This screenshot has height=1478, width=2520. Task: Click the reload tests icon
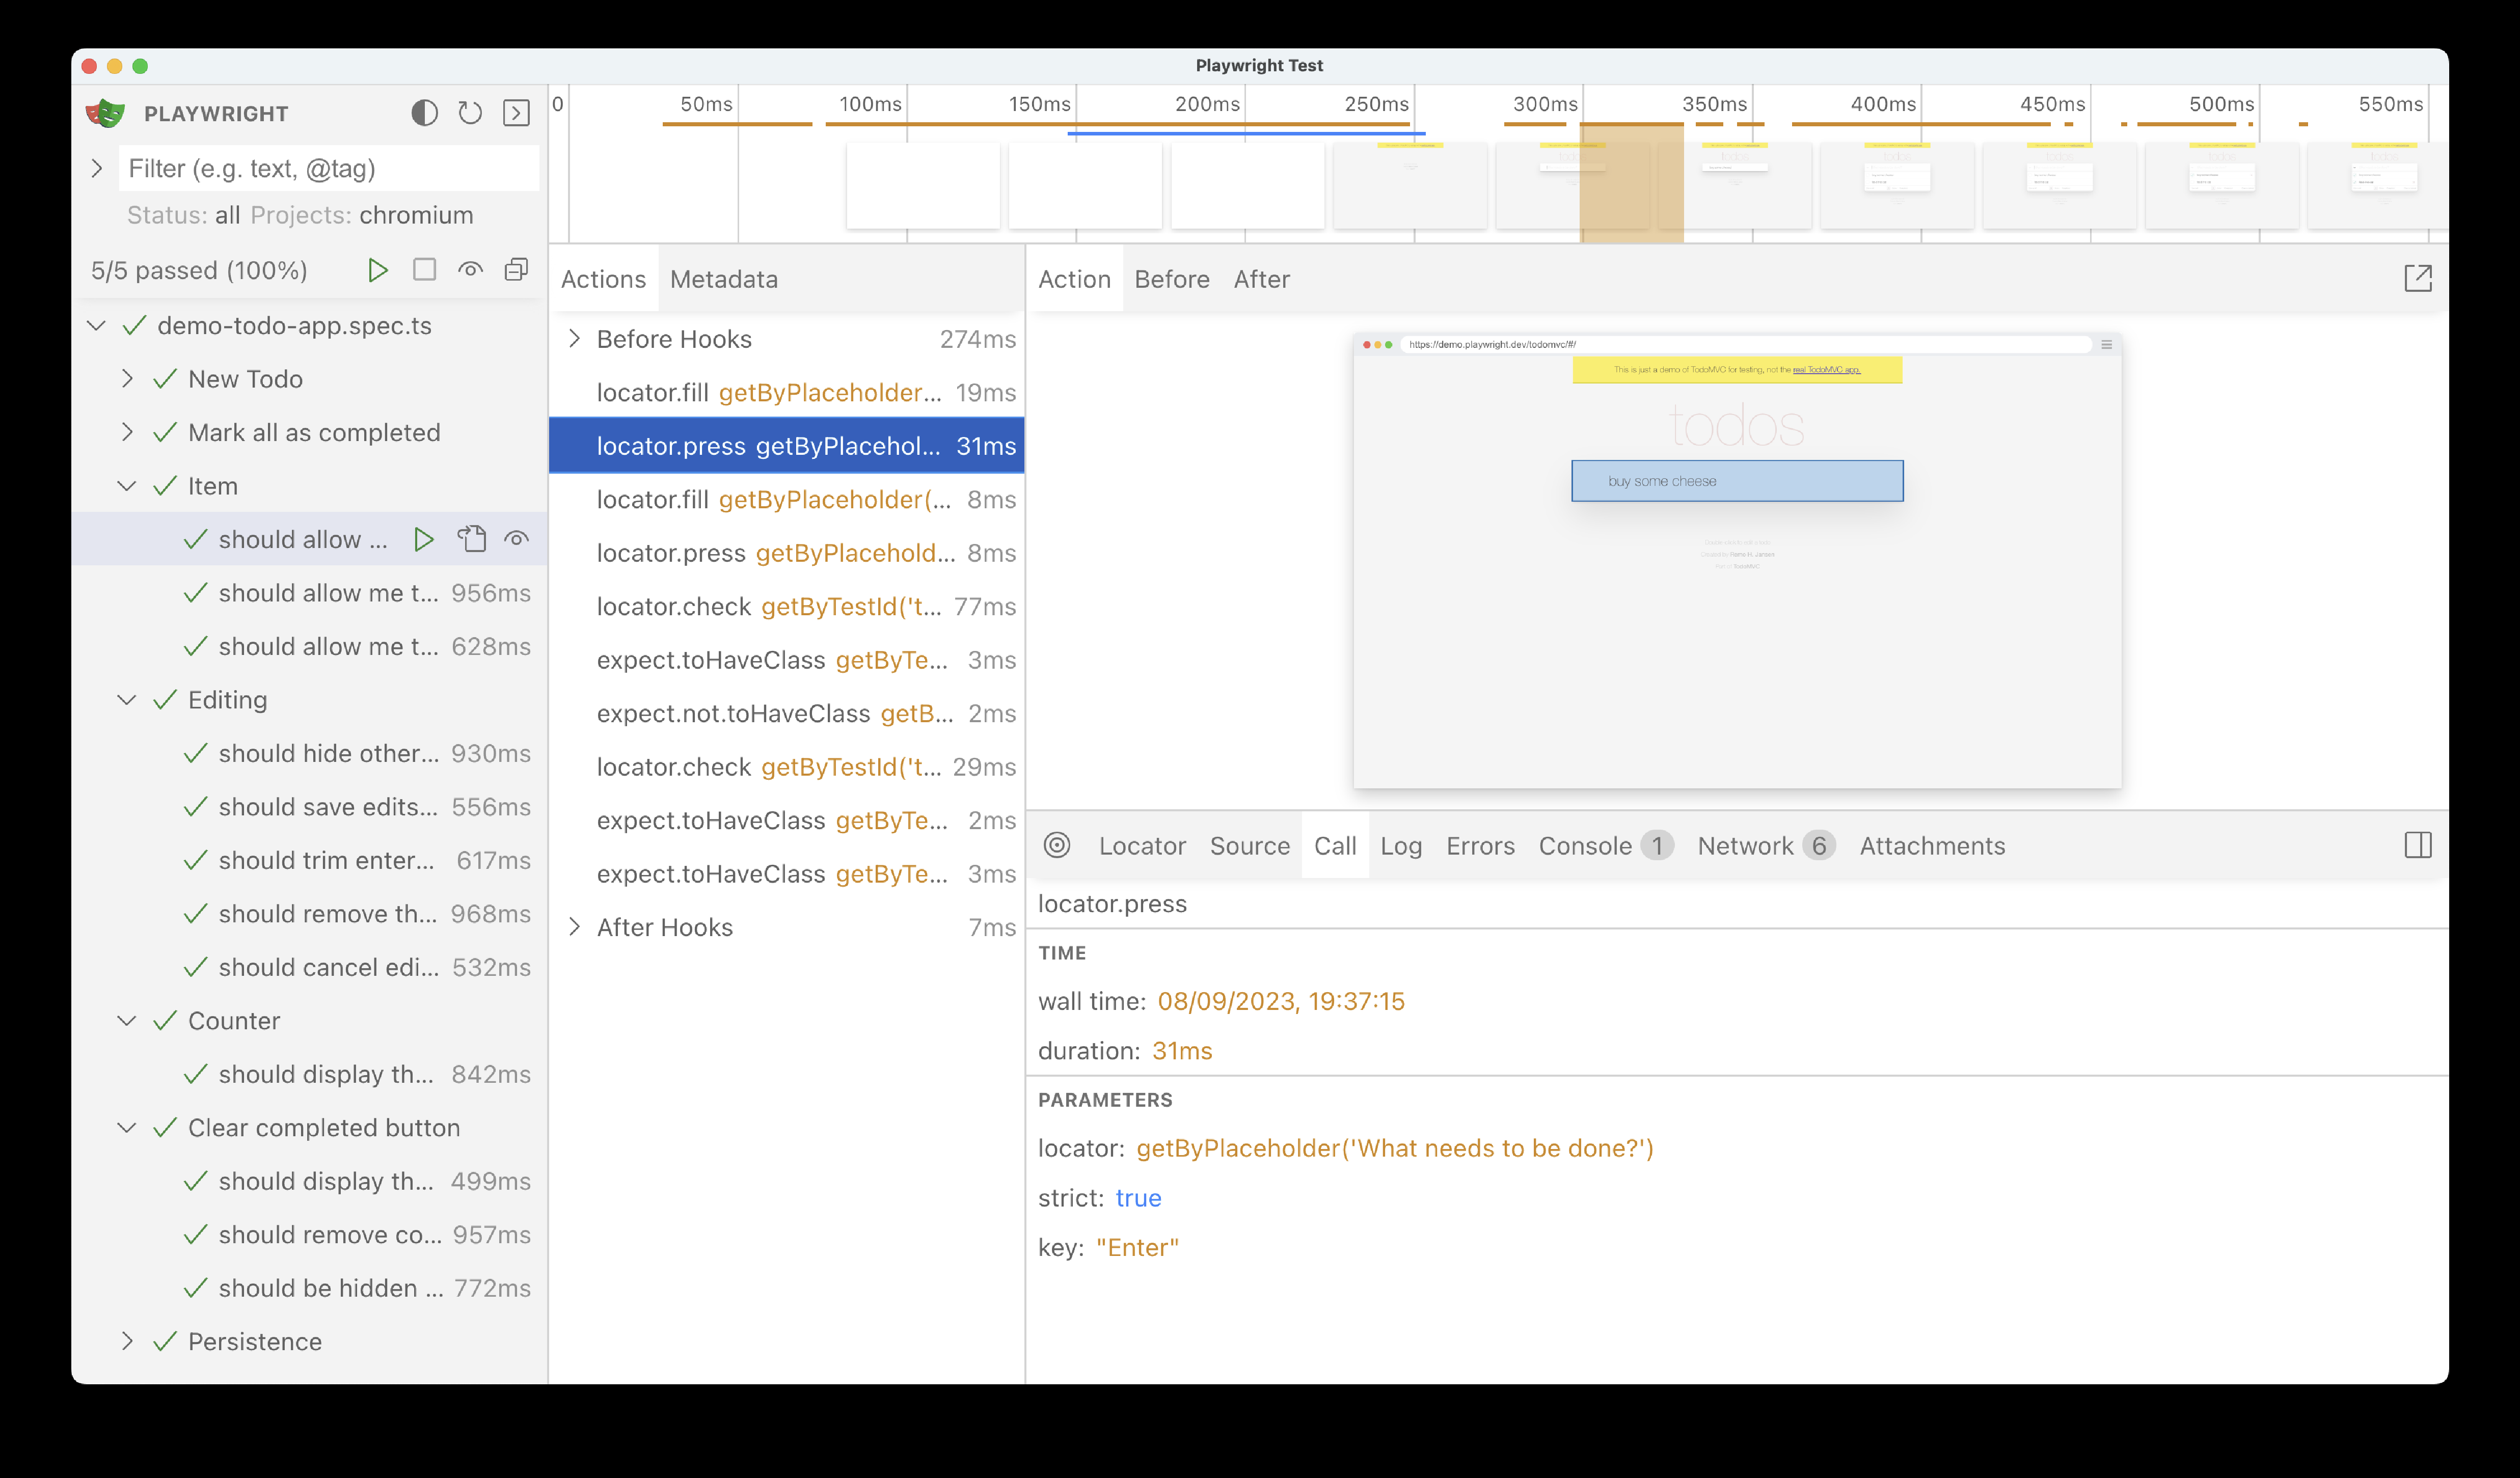tap(470, 113)
